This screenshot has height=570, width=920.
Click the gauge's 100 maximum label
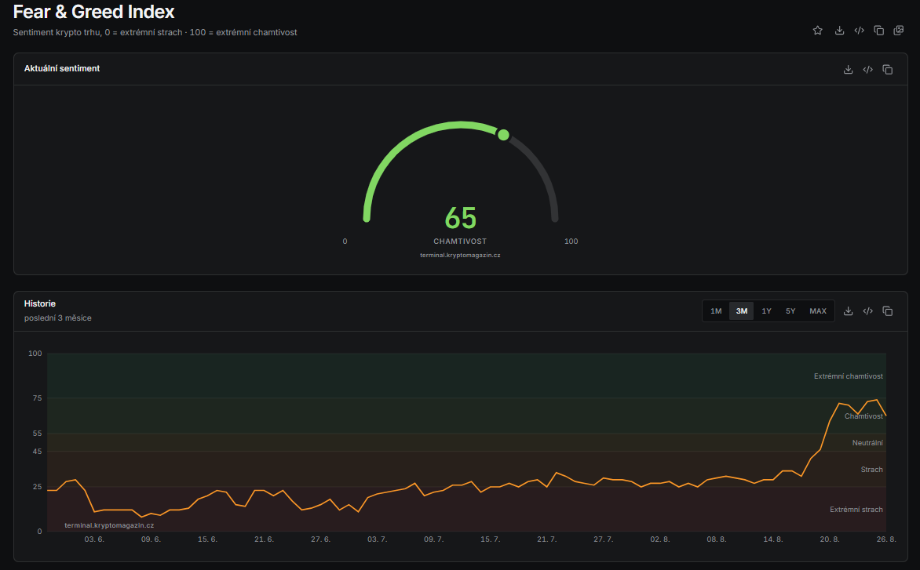coord(571,241)
